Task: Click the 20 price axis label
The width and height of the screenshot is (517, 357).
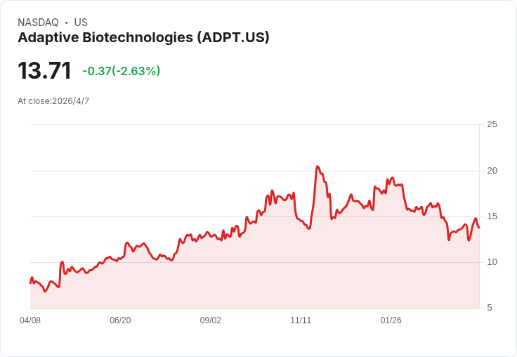Action: pyautogui.click(x=492, y=171)
